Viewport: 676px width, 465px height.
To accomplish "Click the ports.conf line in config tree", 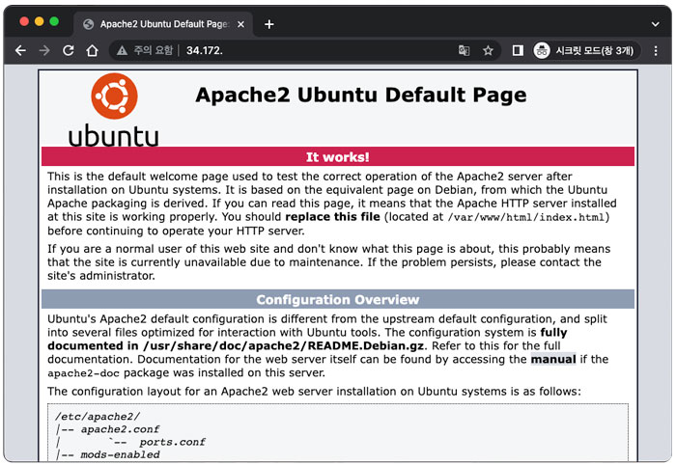I will point(172,442).
